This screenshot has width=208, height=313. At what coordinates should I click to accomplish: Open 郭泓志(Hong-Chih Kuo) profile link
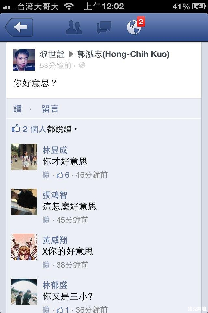tap(123, 54)
